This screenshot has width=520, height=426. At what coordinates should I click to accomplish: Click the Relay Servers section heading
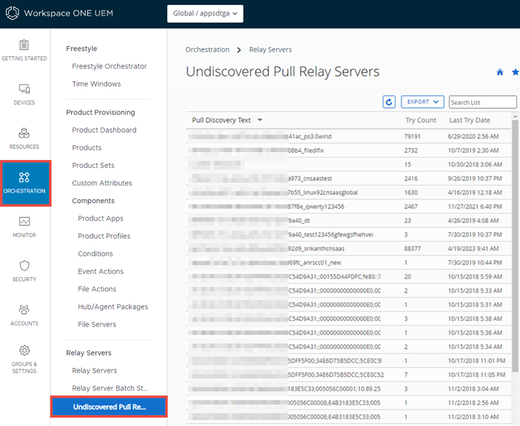[x=88, y=353]
